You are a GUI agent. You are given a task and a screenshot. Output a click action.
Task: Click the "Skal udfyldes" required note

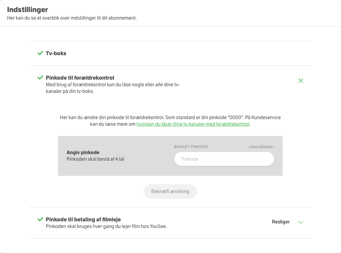click(x=261, y=147)
